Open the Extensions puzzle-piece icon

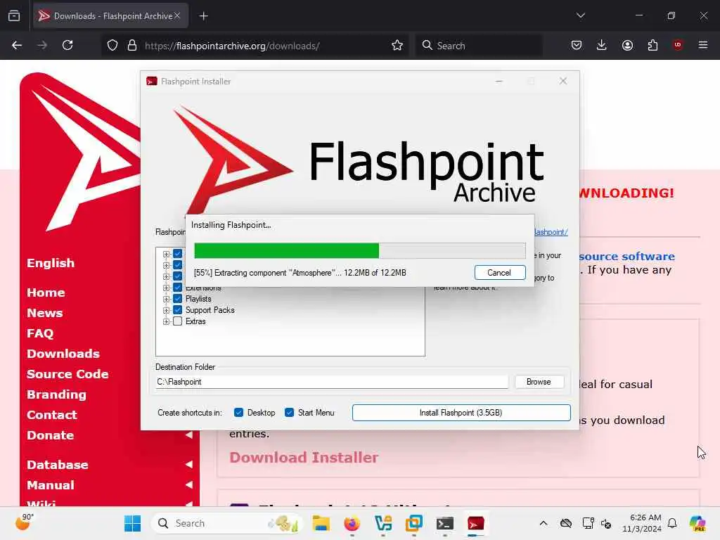point(652,45)
